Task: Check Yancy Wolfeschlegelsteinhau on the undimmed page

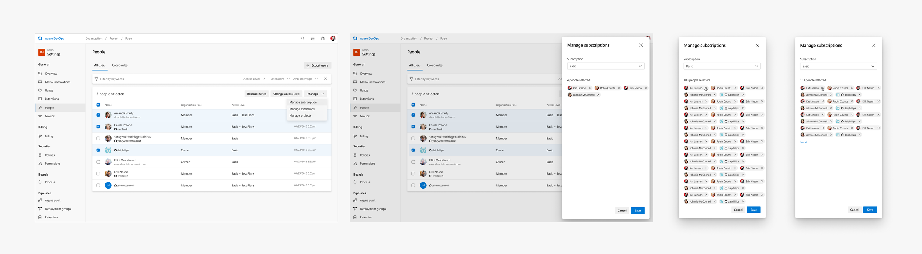Action: point(98,139)
